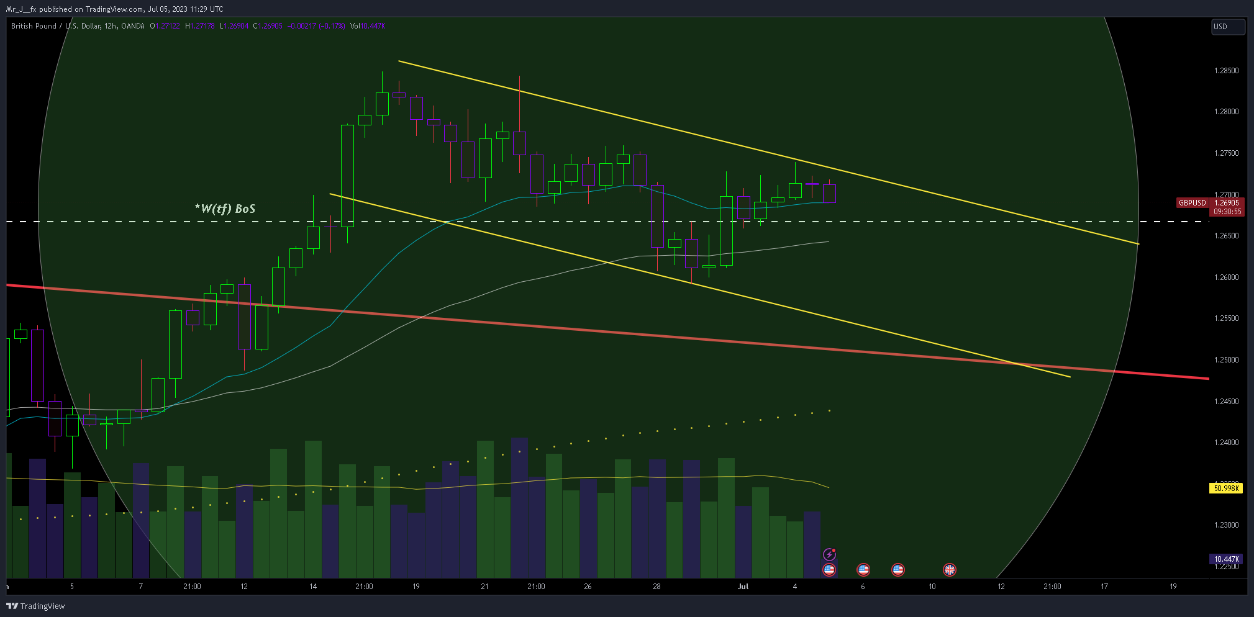Click the GBPUSD symbol price tag
The height and width of the screenshot is (617, 1254).
1193,203
